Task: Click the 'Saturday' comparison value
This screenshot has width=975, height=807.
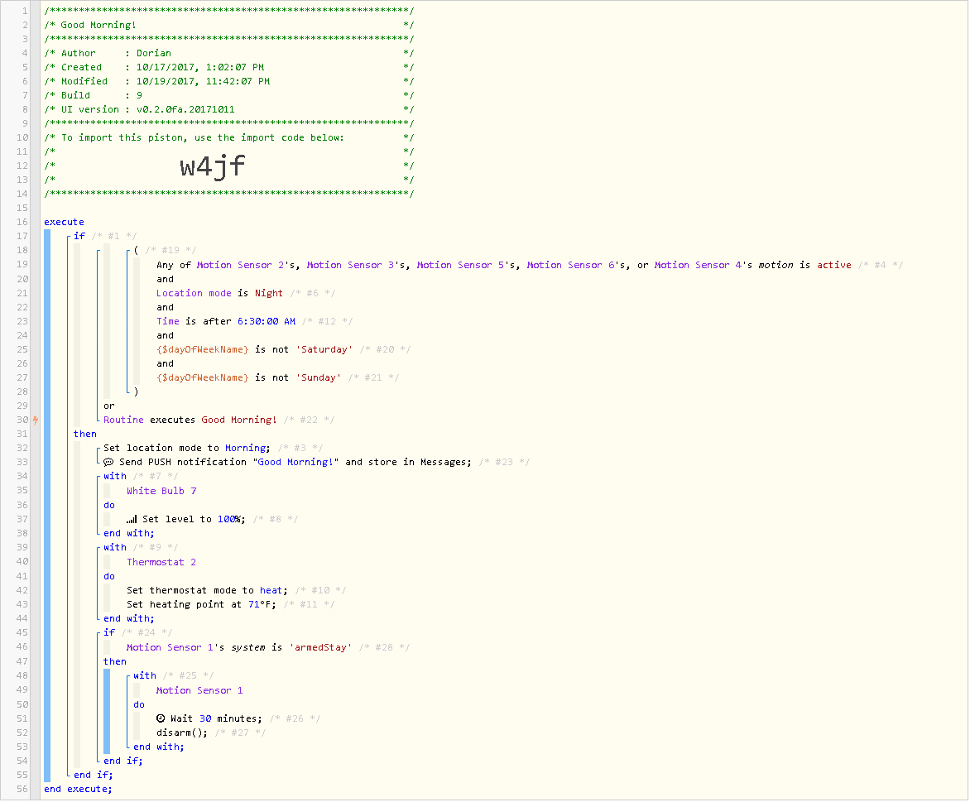Action: (324, 350)
